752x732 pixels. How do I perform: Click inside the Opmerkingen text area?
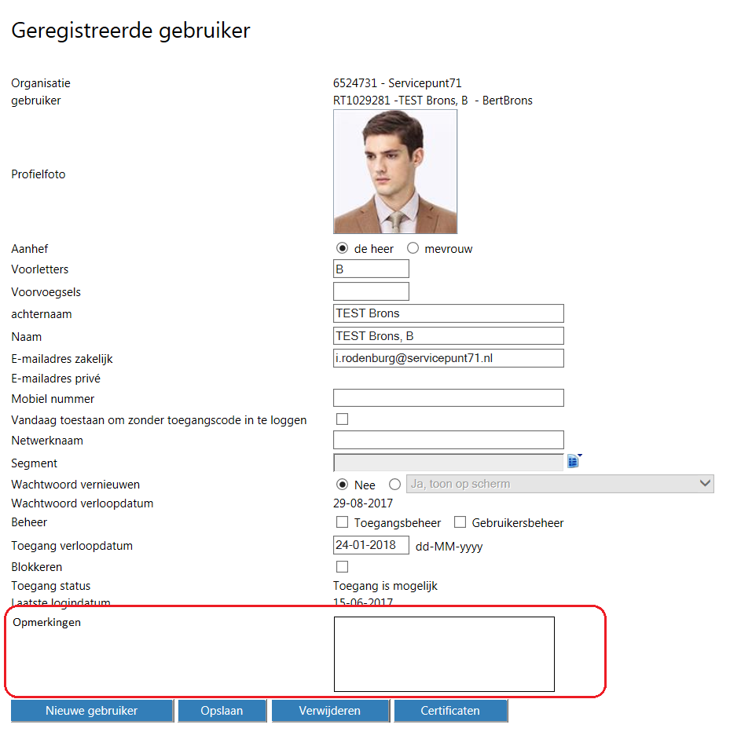(x=444, y=653)
